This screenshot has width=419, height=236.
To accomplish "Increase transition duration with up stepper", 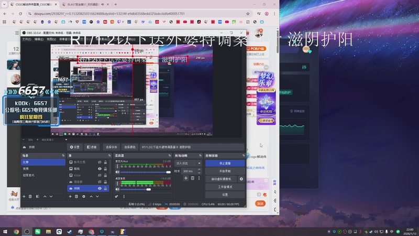I will pyautogui.click(x=199, y=169).
